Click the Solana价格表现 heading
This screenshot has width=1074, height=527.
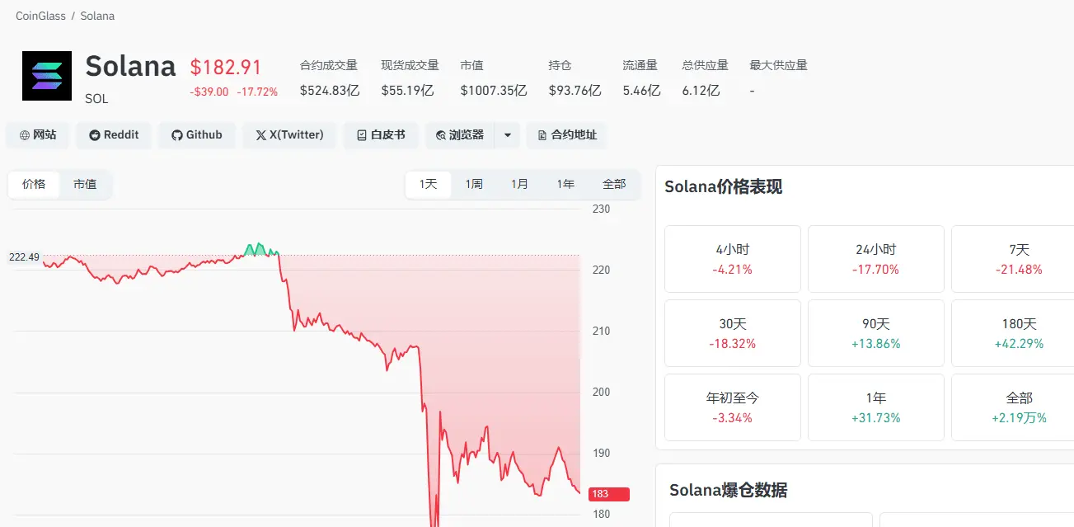[x=724, y=187]
